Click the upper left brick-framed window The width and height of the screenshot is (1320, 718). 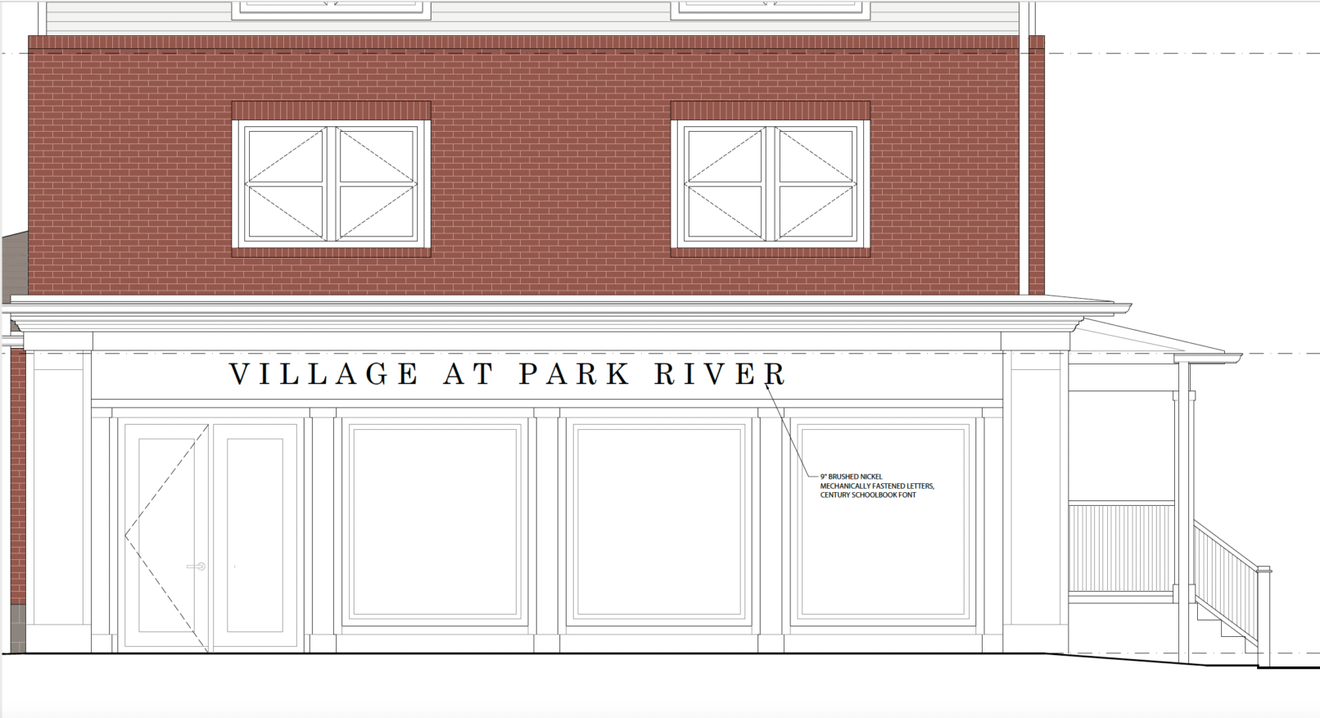[331, 184]
